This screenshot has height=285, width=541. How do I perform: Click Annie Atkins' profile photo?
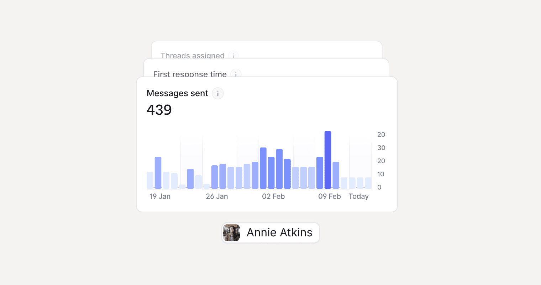(x=232, y=233)
